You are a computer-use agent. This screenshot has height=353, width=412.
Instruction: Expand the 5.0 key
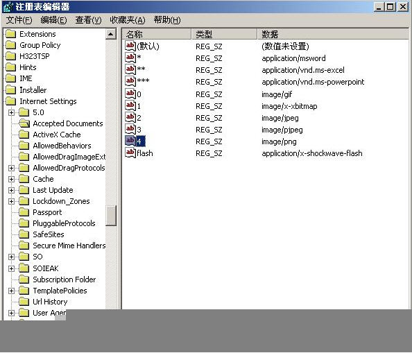[x=11, y=112]
